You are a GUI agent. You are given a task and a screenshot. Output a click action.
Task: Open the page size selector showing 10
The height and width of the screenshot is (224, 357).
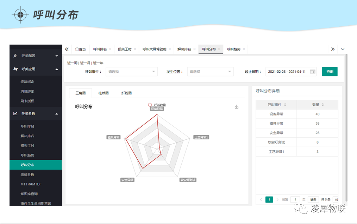337,199
